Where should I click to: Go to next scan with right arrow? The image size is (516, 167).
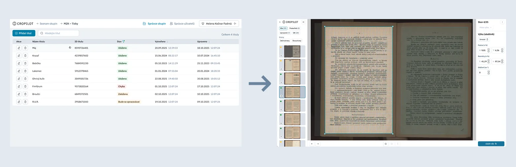click(318, 144)
